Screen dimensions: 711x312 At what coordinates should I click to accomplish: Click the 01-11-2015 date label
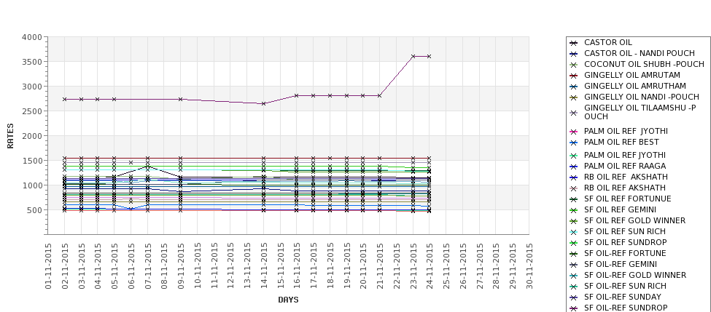(x=48, y=266)
